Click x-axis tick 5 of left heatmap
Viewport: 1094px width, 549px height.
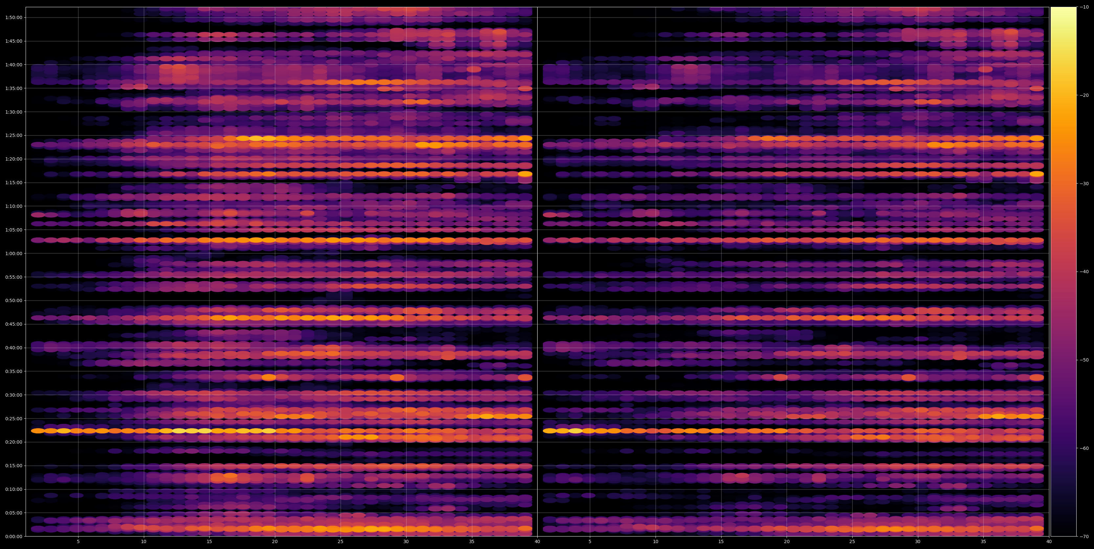pos(78,542)
